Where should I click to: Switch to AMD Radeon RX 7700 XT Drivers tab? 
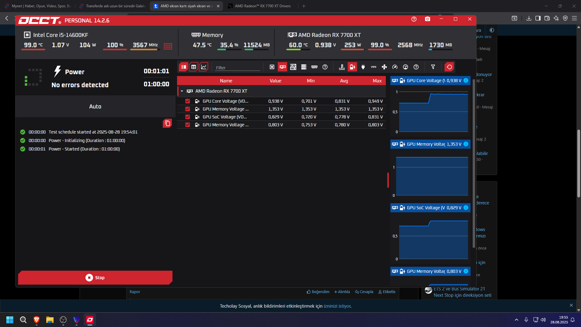pyautogui.click(x=261, y=6)
